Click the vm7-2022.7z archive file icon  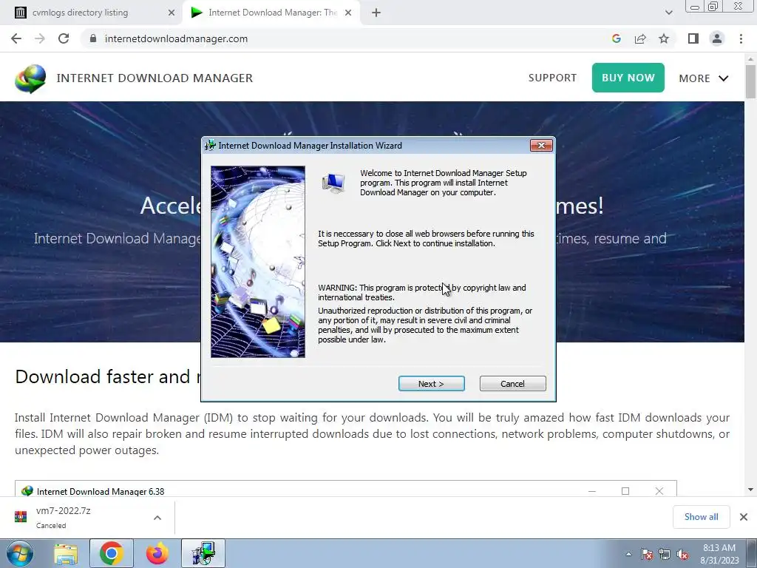pyautogui.click(x=20, y=517)
